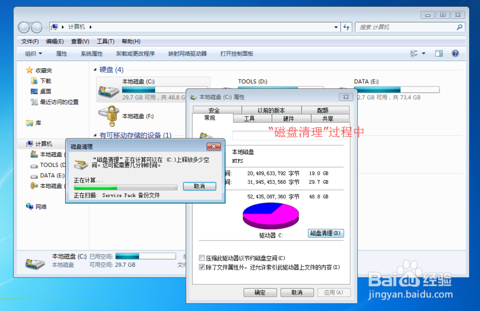The width and height of the screenshot is (480, 311).
Task: Click the search magnifier icon
Action: coord(459,27)
